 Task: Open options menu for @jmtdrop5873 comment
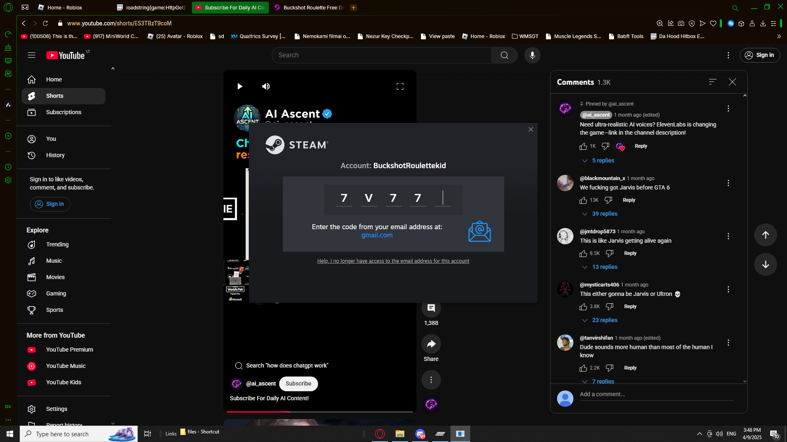(728, 236)
